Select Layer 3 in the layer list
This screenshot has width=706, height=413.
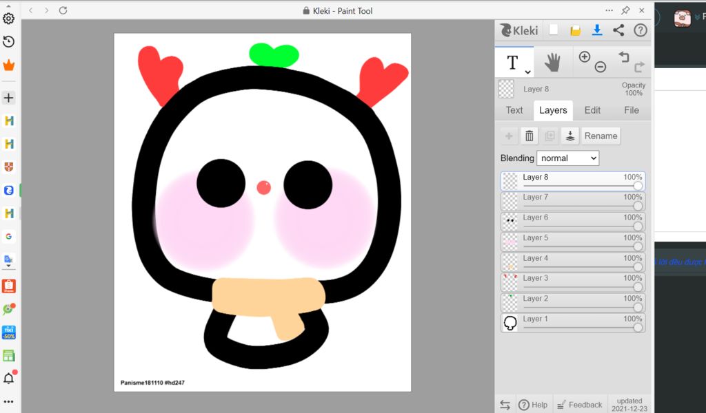(x=573, y=283)
